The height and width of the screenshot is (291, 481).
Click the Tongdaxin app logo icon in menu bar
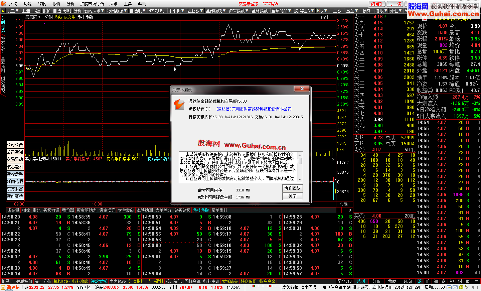(x=3, y=3)
